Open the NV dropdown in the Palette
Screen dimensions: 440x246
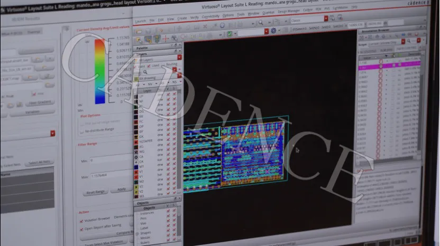(156, 83)
